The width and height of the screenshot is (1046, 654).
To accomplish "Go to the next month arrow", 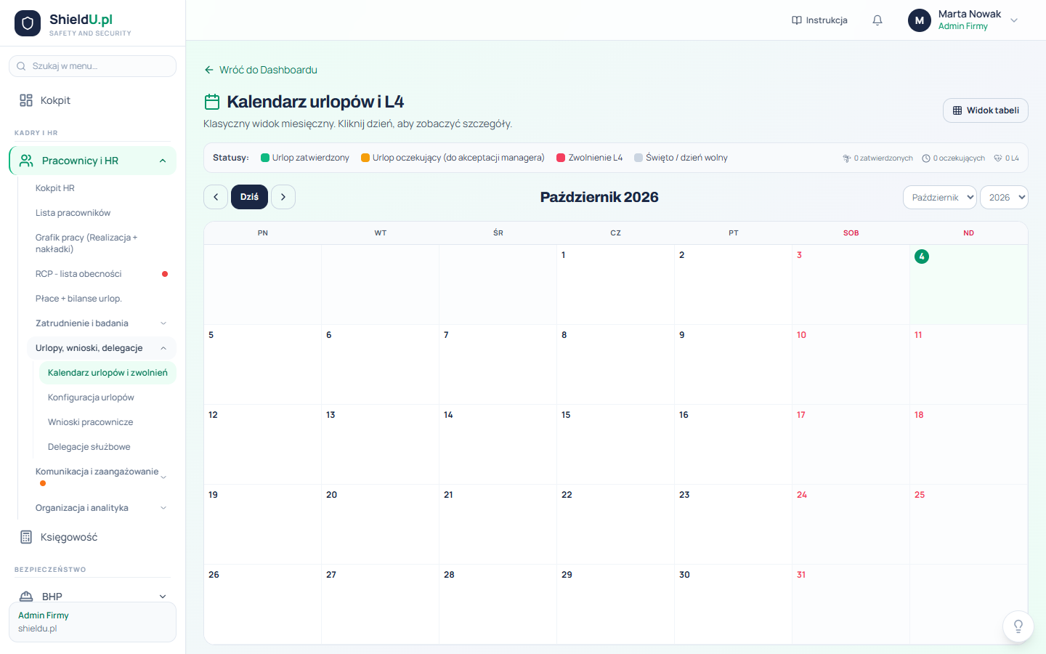I will pyautogui.click(x=283, y=197).
